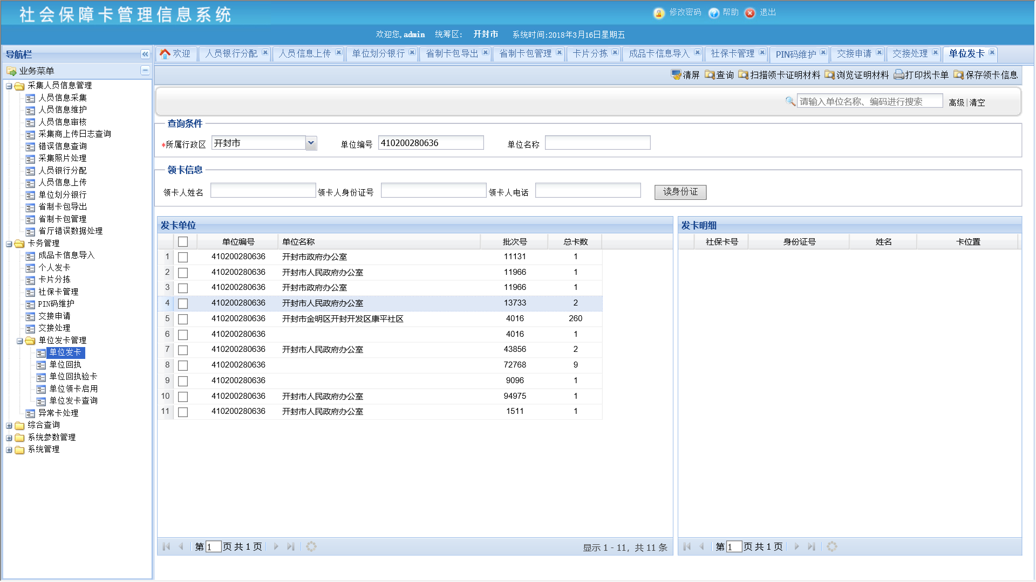This screenshot has width=1036, height=582.
Task: Click the 领卡人姓名 input field
Action: click(263, 191)
